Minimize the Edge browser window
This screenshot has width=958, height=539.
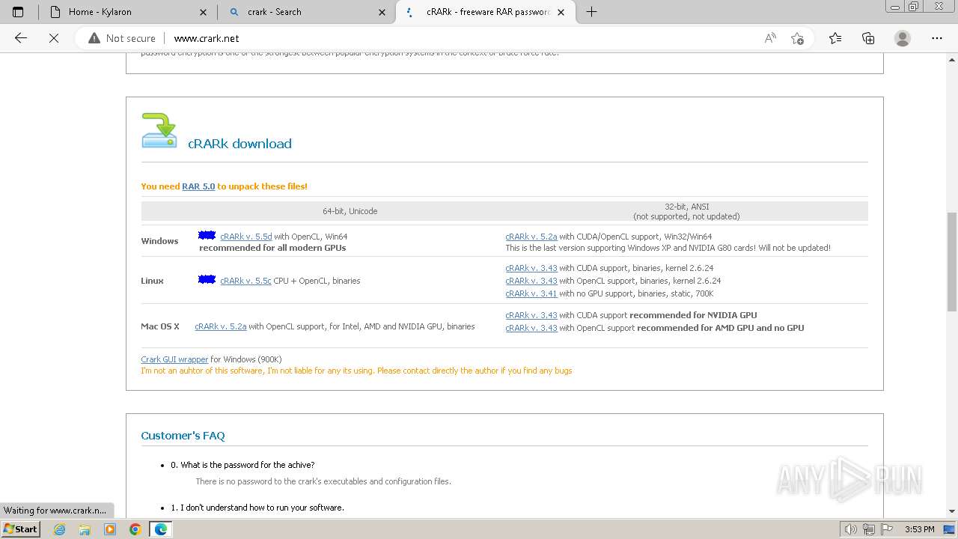coord(894,7)
